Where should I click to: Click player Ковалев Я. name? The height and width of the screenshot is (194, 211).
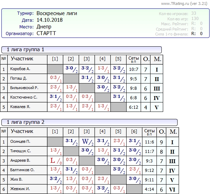tap(20, 107)
